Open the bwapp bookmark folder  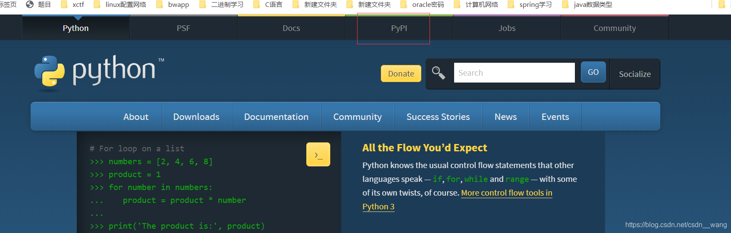coord(173,5)
